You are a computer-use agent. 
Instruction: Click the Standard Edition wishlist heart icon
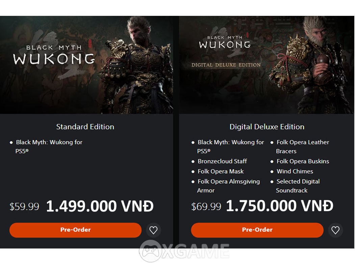point(153,230)
